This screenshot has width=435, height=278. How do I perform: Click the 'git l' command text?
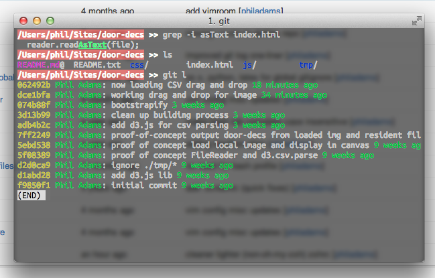(174, 75)
